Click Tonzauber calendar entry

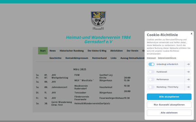pyautogui.click(x=80, y=93)
